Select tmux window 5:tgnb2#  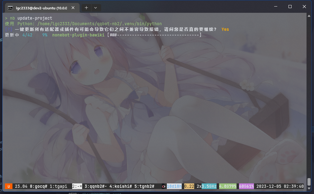144,187
